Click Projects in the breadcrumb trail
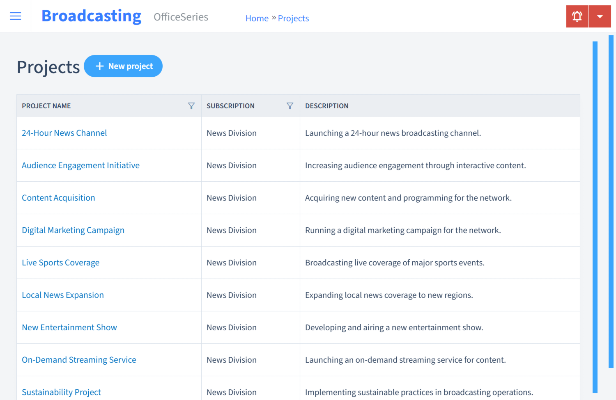The image size is (616, 400). pos(293,18)
